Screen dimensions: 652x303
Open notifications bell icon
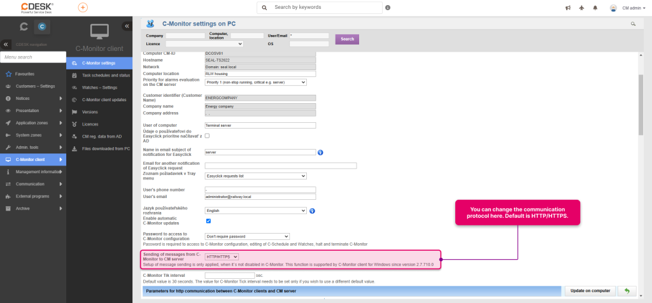595,8
